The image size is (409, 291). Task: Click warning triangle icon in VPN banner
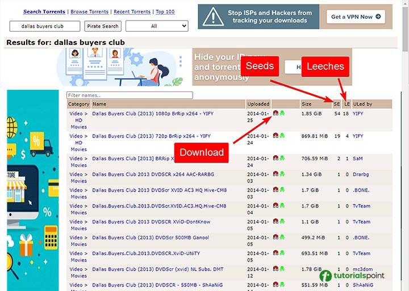click(214, 16)
